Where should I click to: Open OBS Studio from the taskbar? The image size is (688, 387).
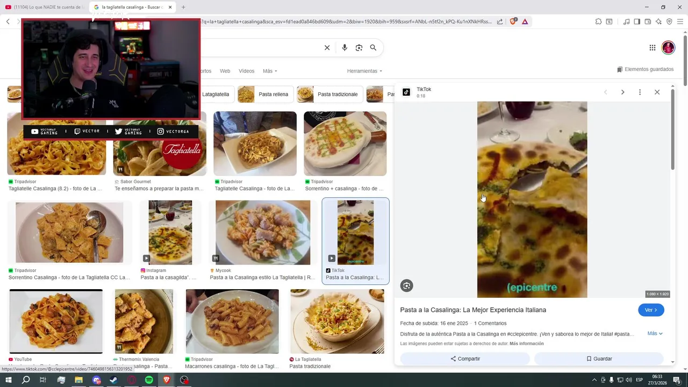tap(184, 380)
